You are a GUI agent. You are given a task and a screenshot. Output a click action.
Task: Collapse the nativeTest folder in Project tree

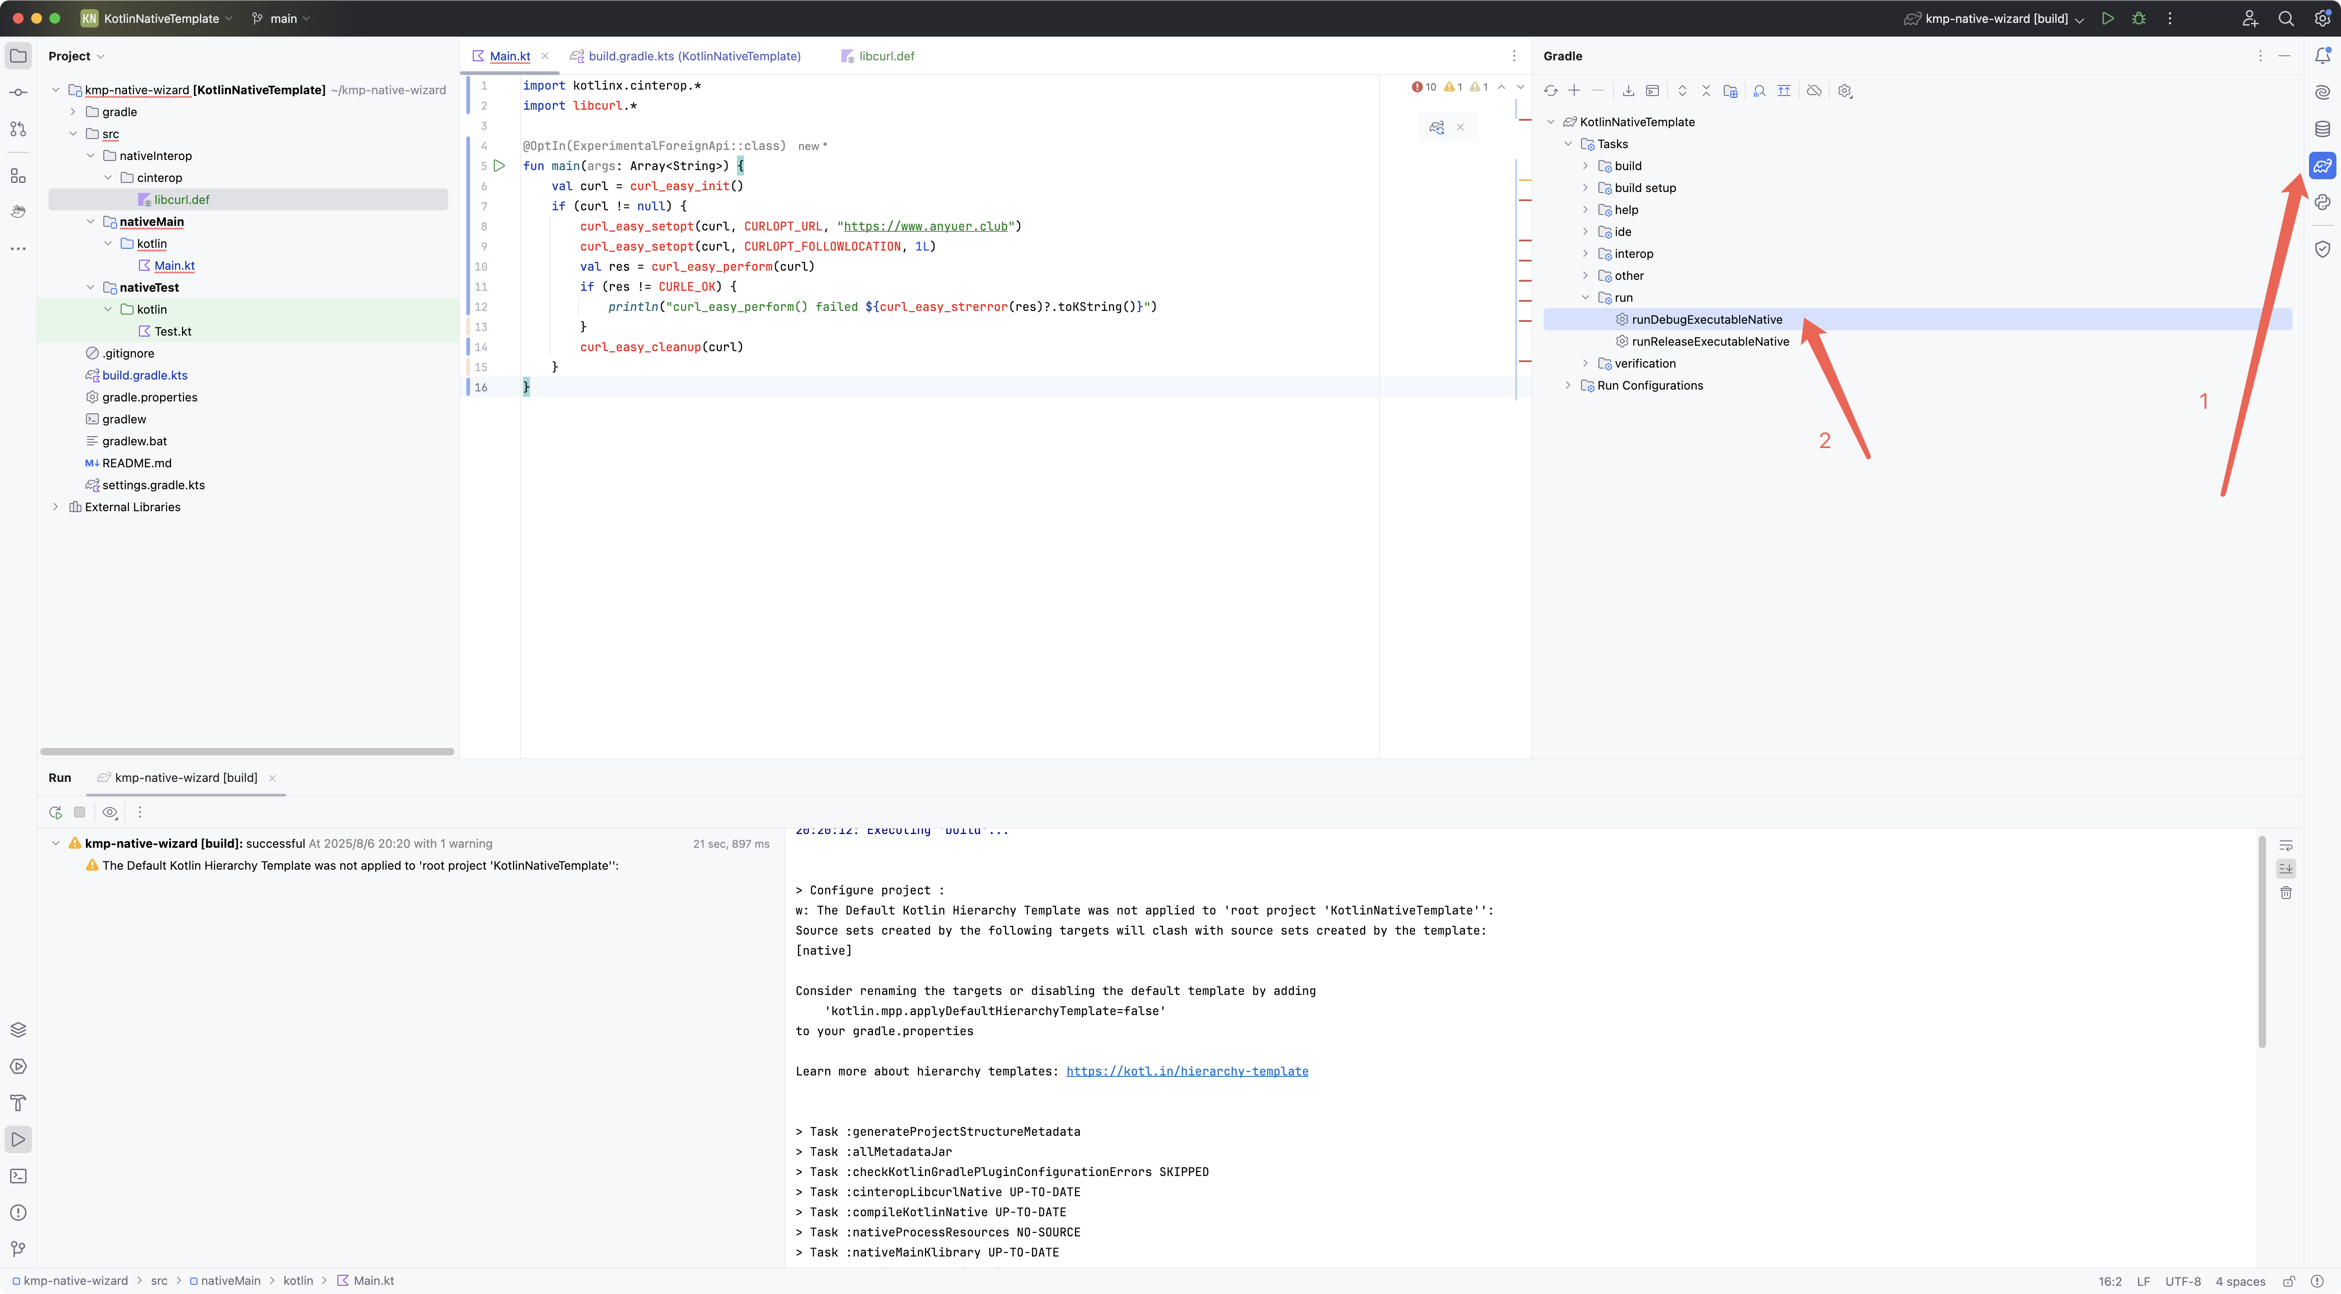pyautogui.click(x=90, y=287)
